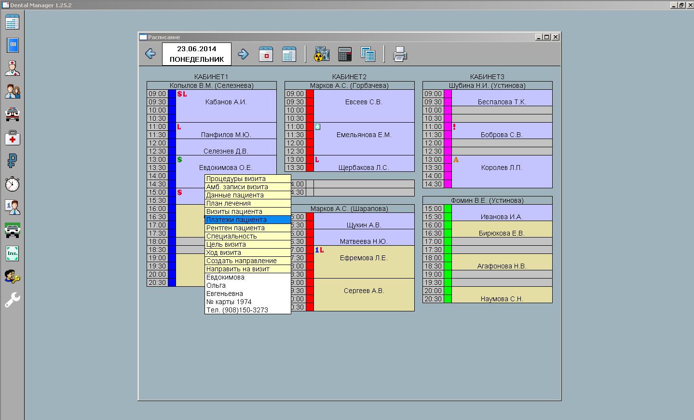Click the magenta color bar at 09:00 in Кабинет3
The image size is (694, 420).
[448, 94]
